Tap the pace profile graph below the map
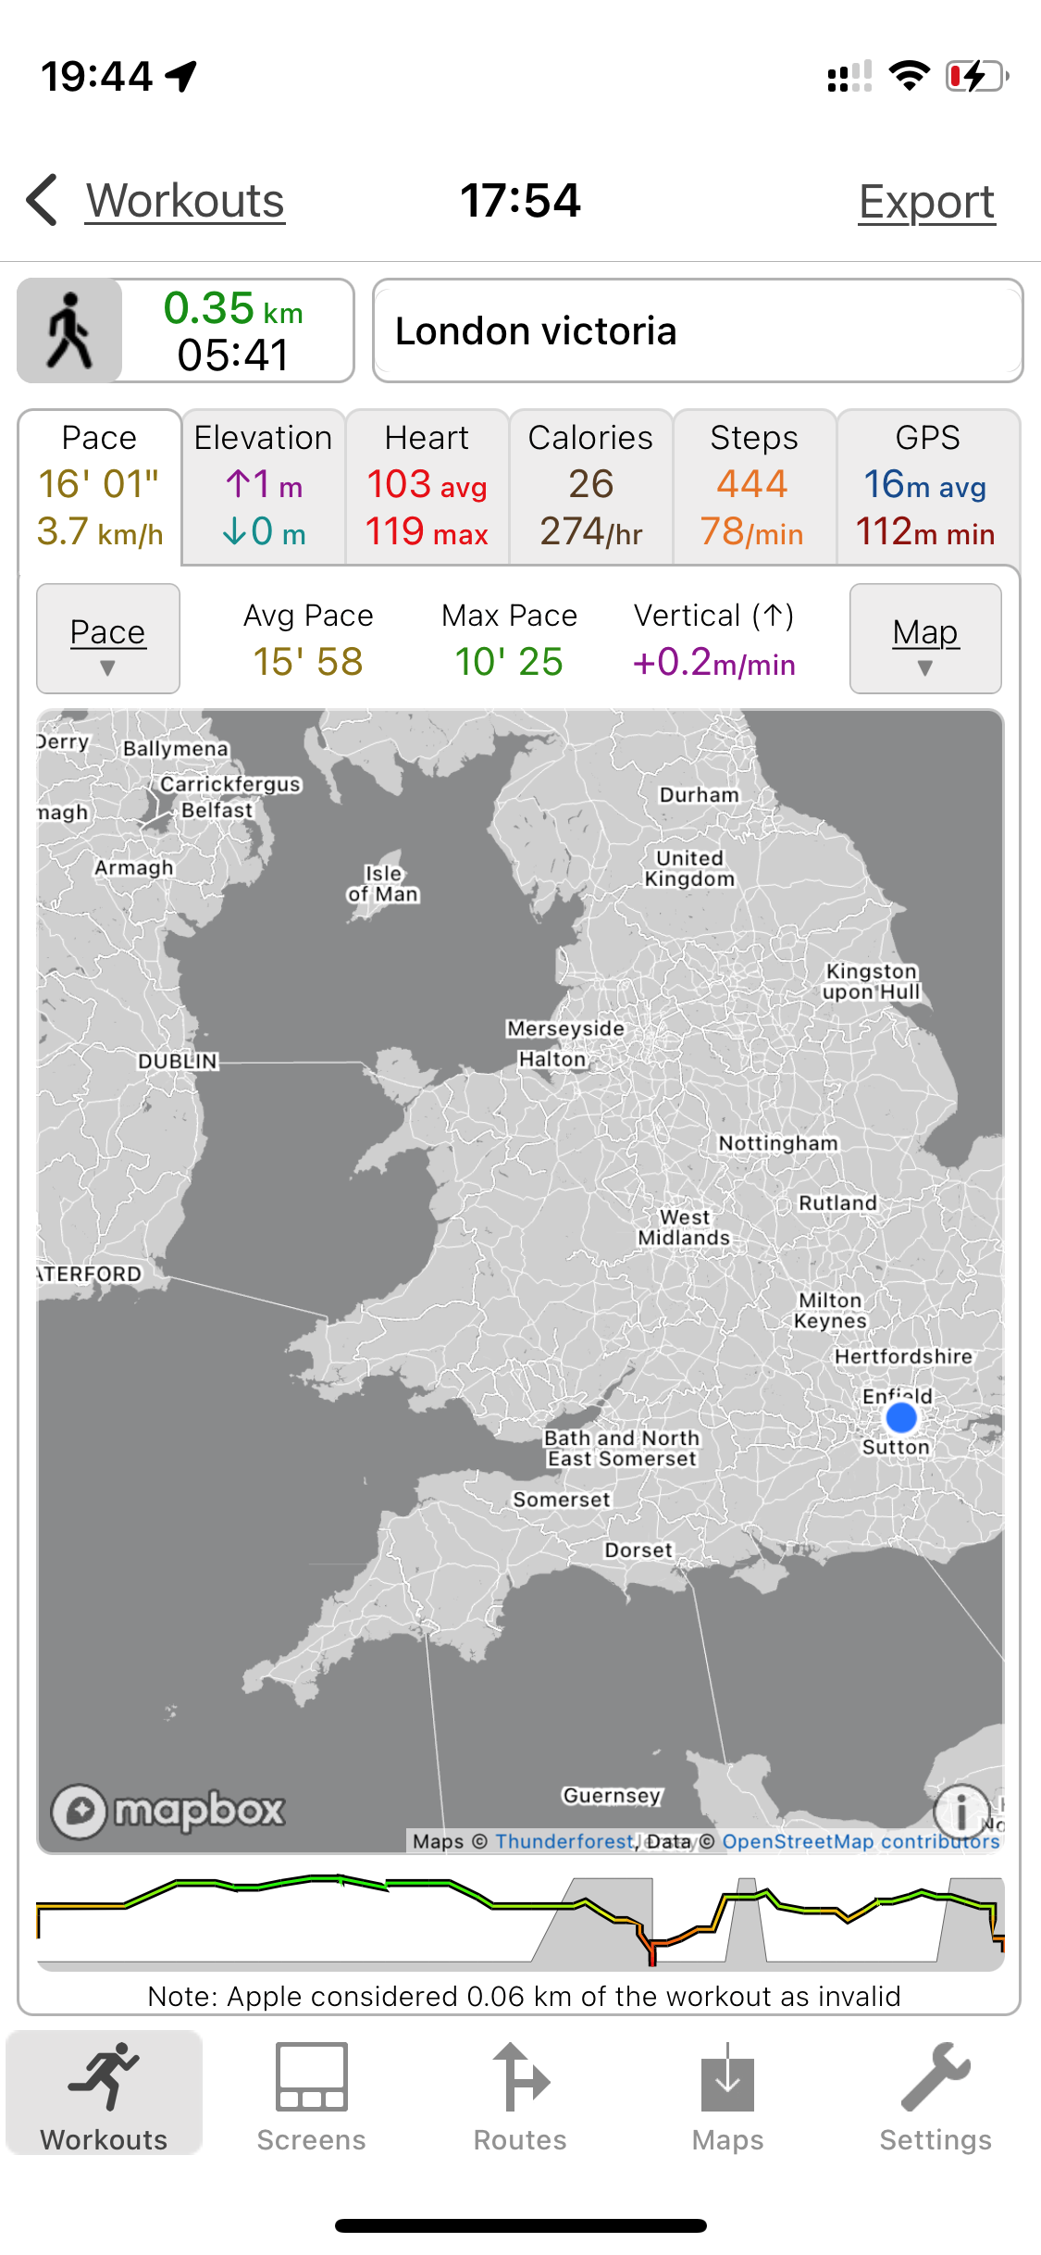The height and width of the screenshot is (2255, 1041). pyautogui.click(x=520, y=1922)
